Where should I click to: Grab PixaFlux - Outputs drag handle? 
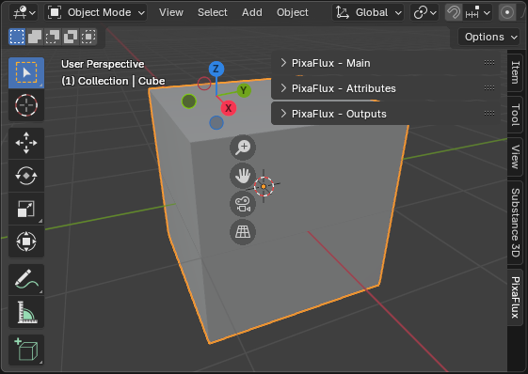coord(489,114)
